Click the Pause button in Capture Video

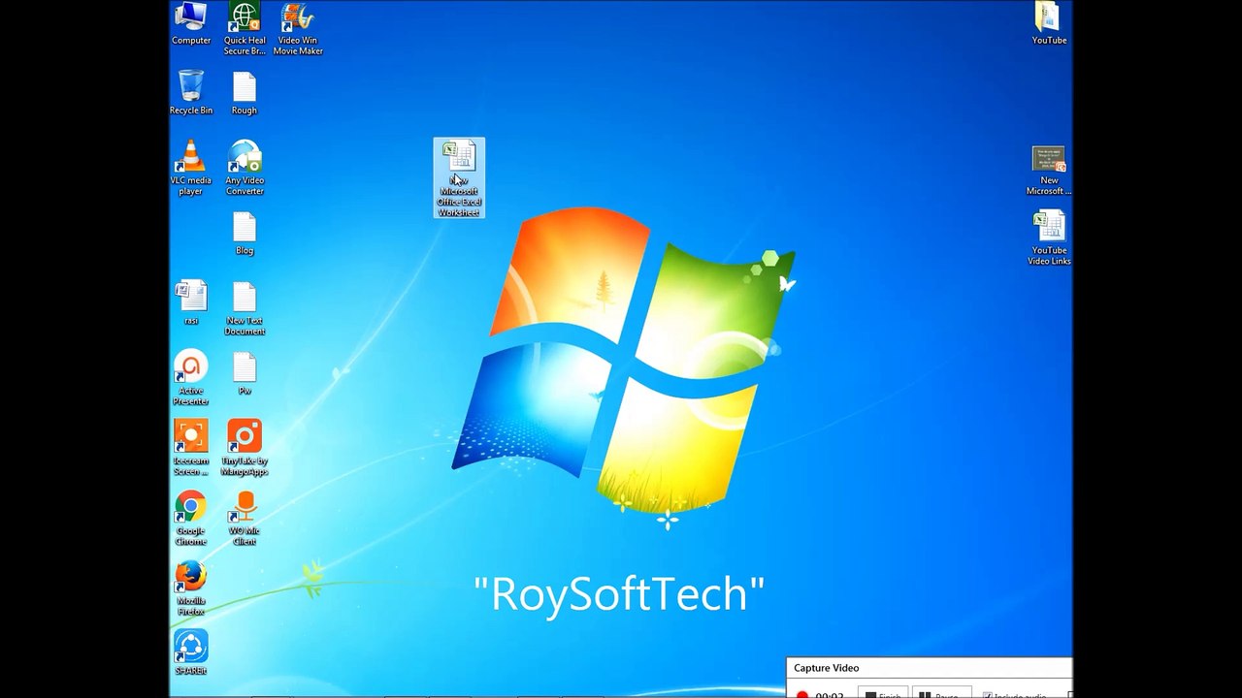pyautogui.click(x=941, y=694)
